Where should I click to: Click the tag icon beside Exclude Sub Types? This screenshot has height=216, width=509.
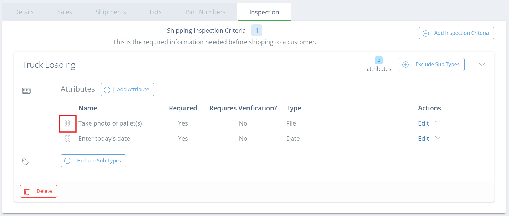[x=25, y=162]
